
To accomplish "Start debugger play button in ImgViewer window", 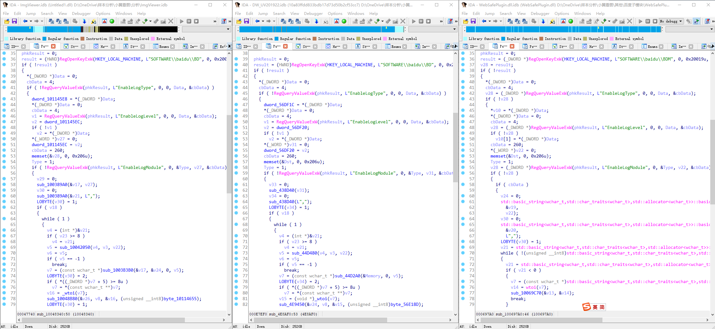I will 182,21.
